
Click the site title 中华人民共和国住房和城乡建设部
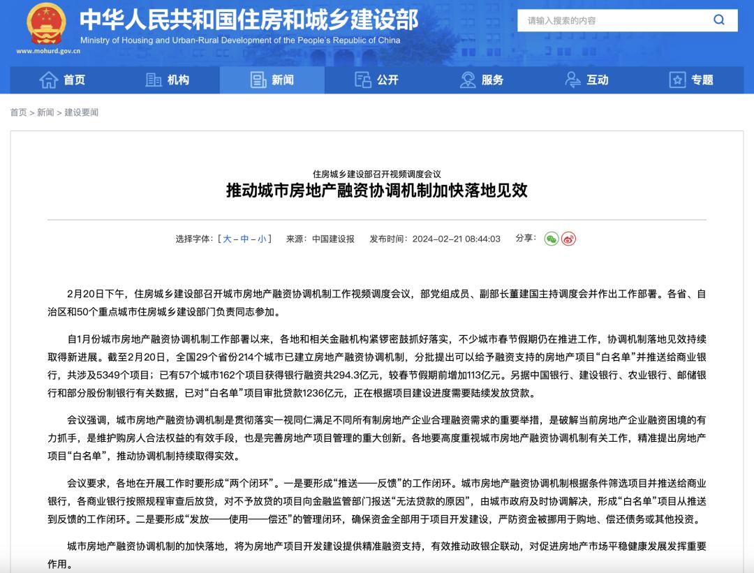pyautogui.click(x=249, y=20)
